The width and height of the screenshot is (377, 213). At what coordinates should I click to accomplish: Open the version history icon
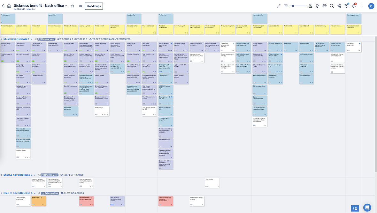(346, 6)
